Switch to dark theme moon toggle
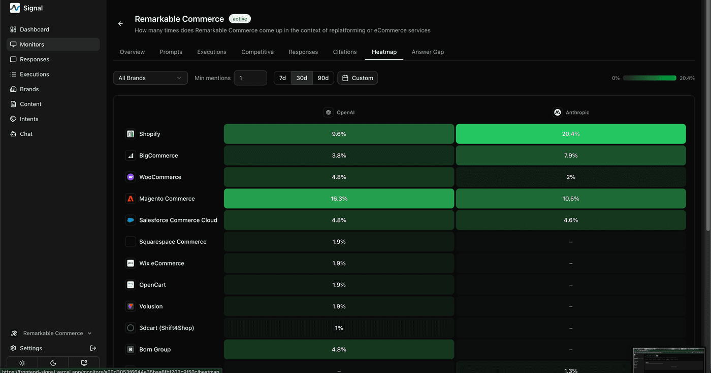This screenshot has height=373, width=711. (x=53, y=363)
